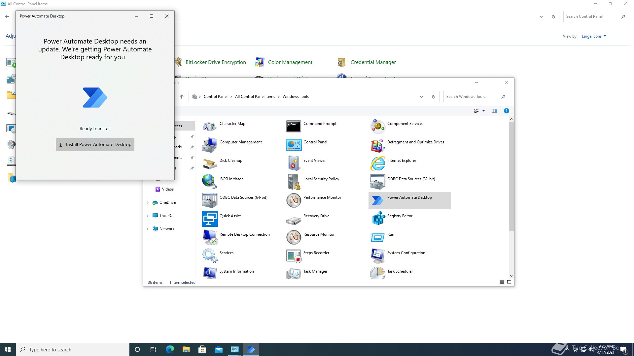Open Task View from the taskbar

[153, 349]
